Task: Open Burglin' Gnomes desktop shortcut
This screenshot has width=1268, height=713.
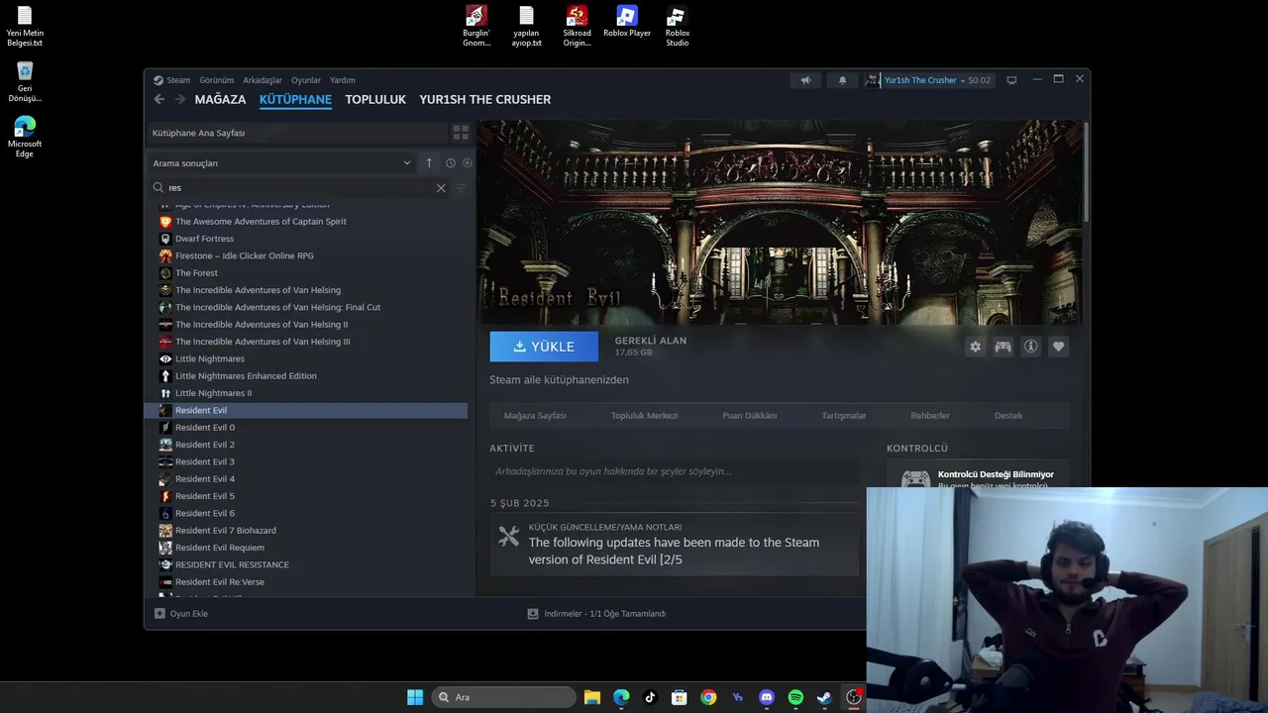Action: (476, 26)
